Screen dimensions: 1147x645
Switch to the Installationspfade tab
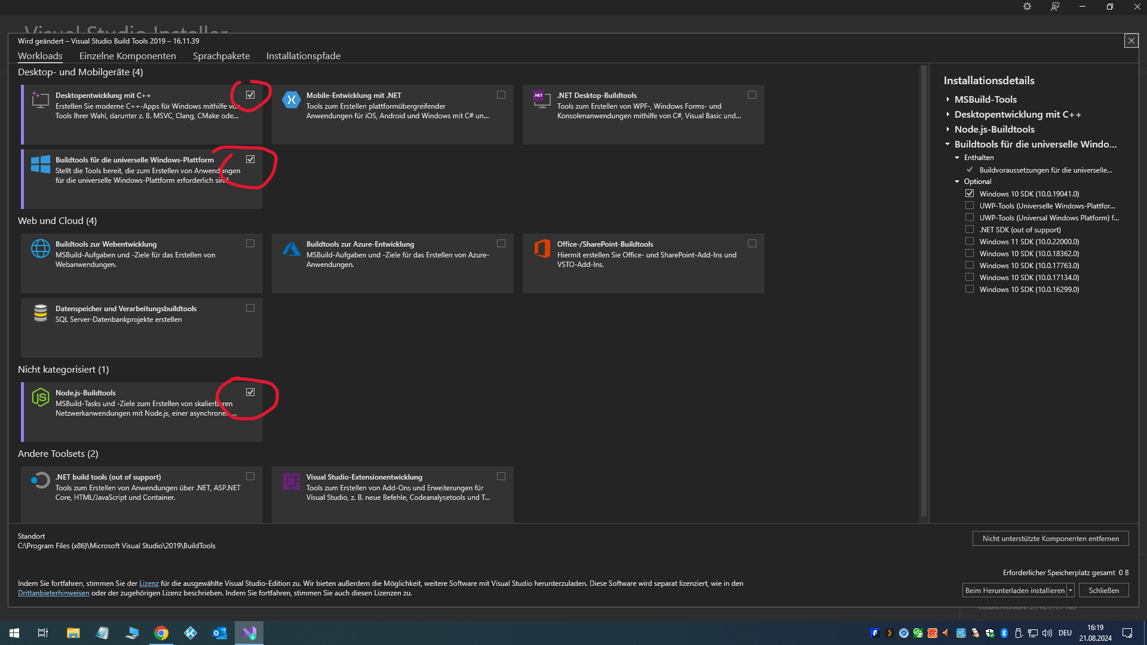coord(303,56)
